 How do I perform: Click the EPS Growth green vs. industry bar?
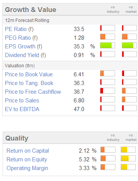click(x=108, y=45)
